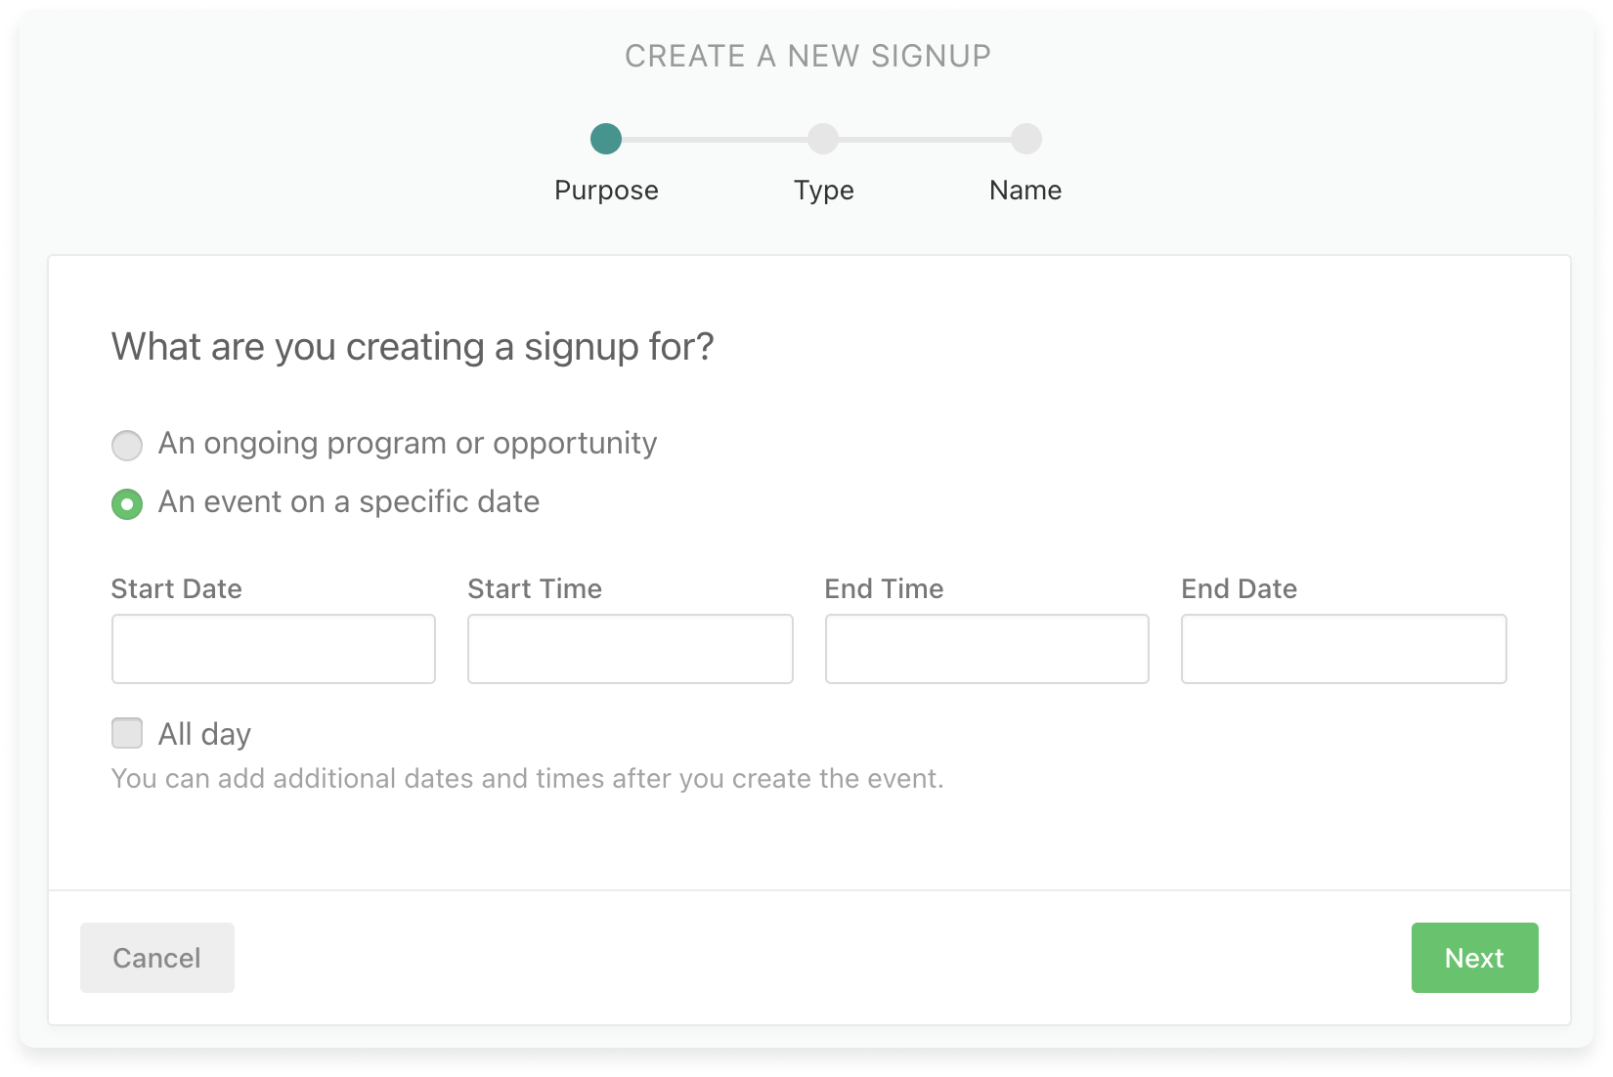Enable the All day checkbox
1613x1077 pixels.
tap(127, 733)
